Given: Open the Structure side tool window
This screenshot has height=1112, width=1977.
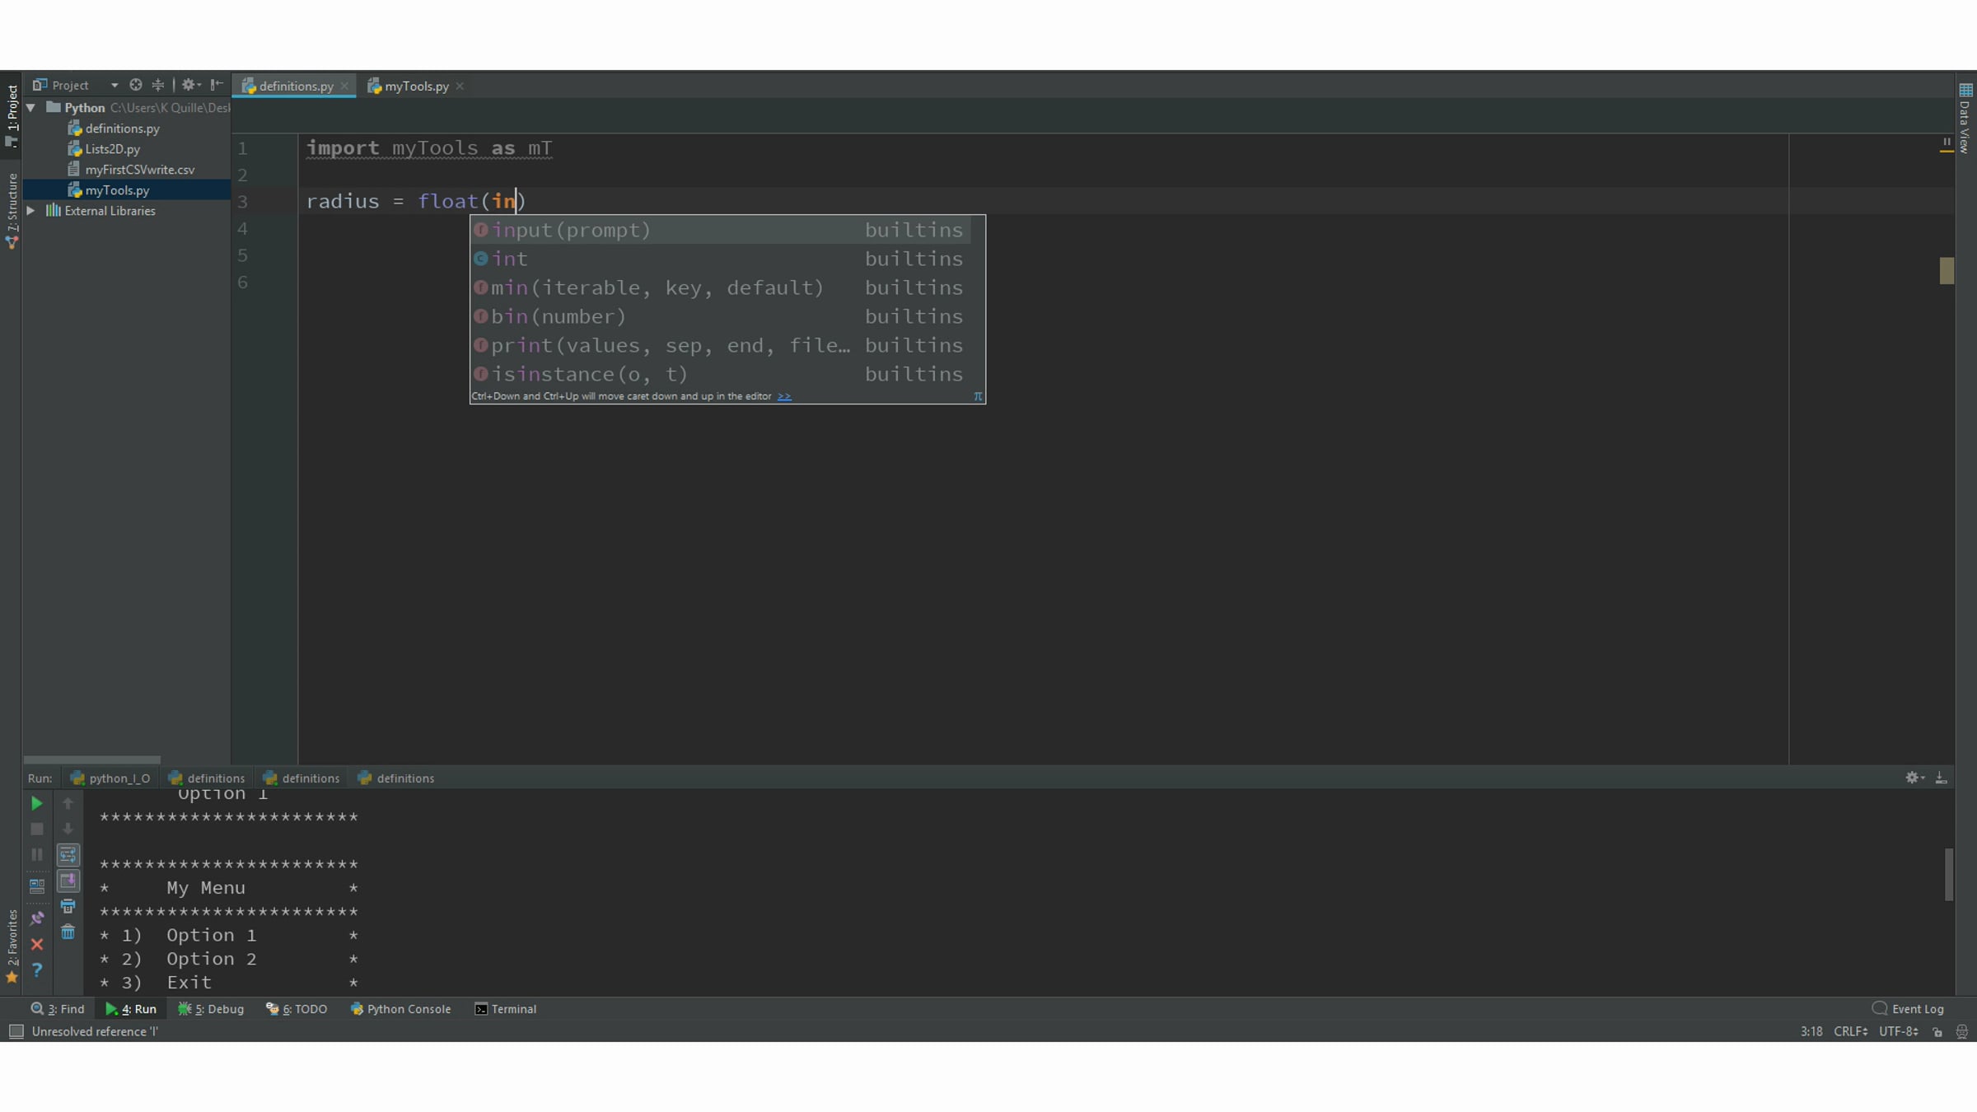Looking at the screenshot, I should tap(12, 210).
